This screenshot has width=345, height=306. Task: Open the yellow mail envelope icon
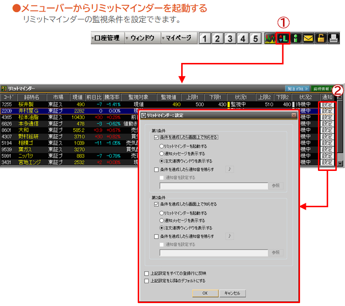(x=308, y=38)
